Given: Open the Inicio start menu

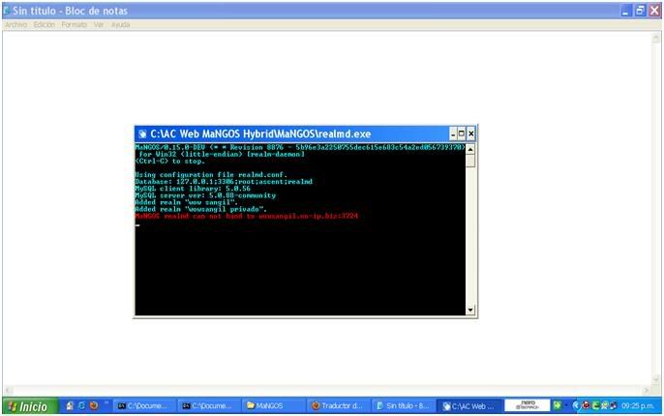Looking at the screenshot, I should 30,406.
